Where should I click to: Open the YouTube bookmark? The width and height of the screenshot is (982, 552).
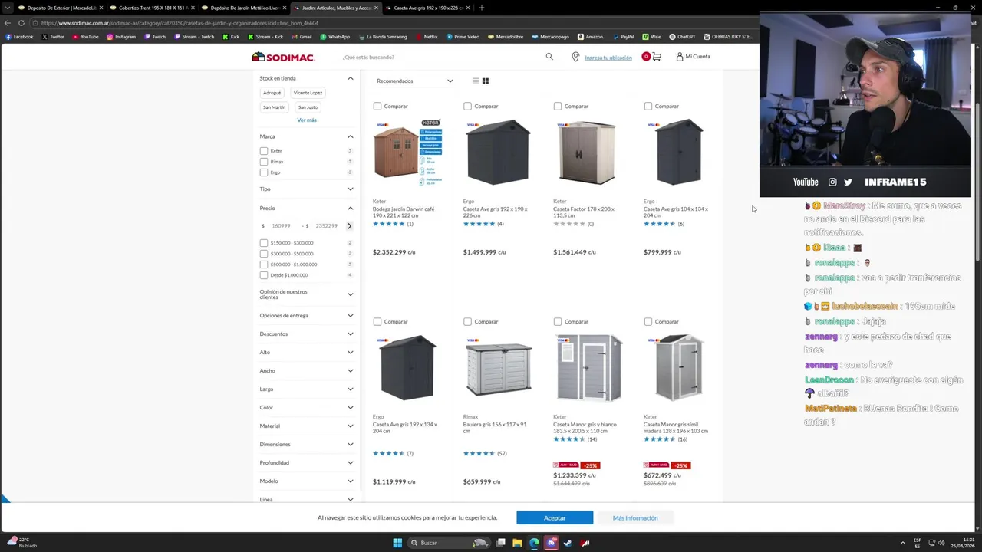[85, 37]
